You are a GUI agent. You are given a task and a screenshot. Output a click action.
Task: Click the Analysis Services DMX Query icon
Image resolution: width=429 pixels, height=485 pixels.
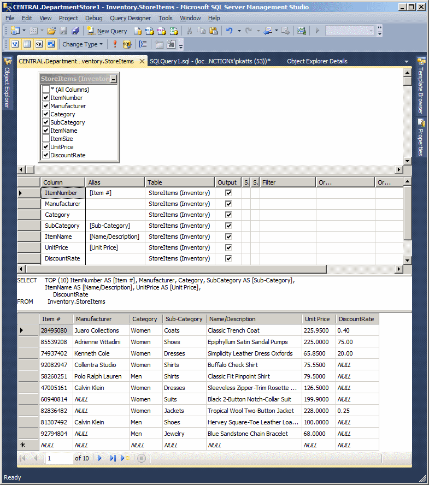(x=162, y=31)
